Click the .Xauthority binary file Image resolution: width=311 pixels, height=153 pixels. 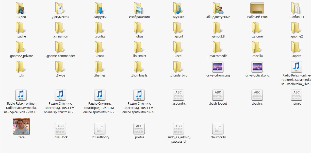(x=218, y=129)
